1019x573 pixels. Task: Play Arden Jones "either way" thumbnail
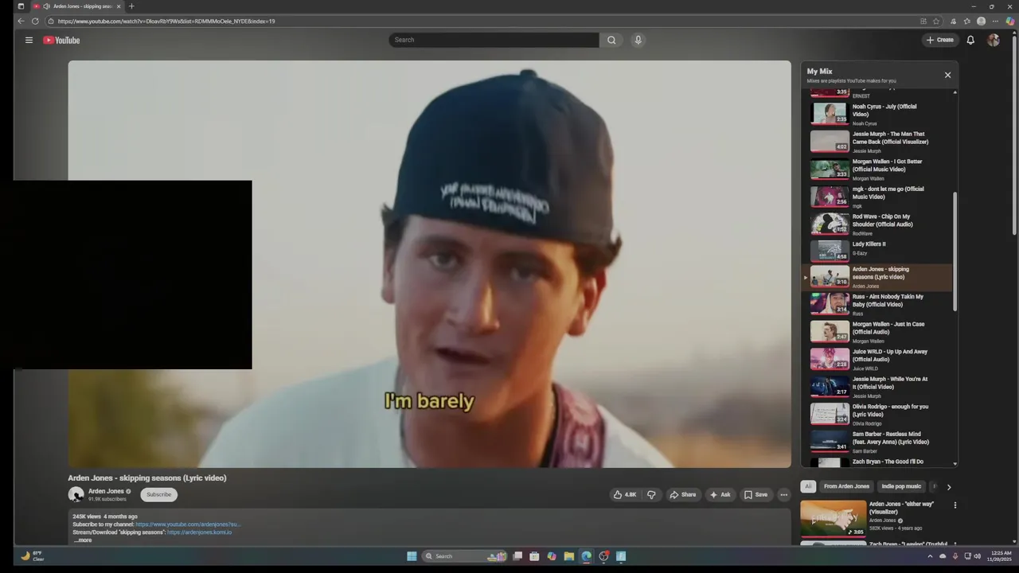pos(833,518)
